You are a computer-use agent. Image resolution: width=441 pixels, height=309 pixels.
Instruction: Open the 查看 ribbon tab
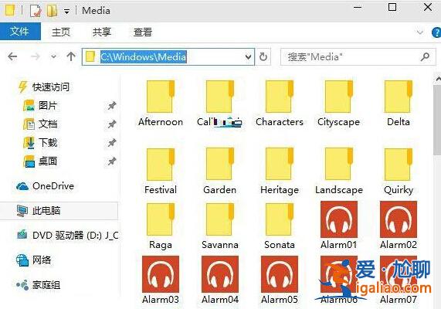[x=143, y=32]
